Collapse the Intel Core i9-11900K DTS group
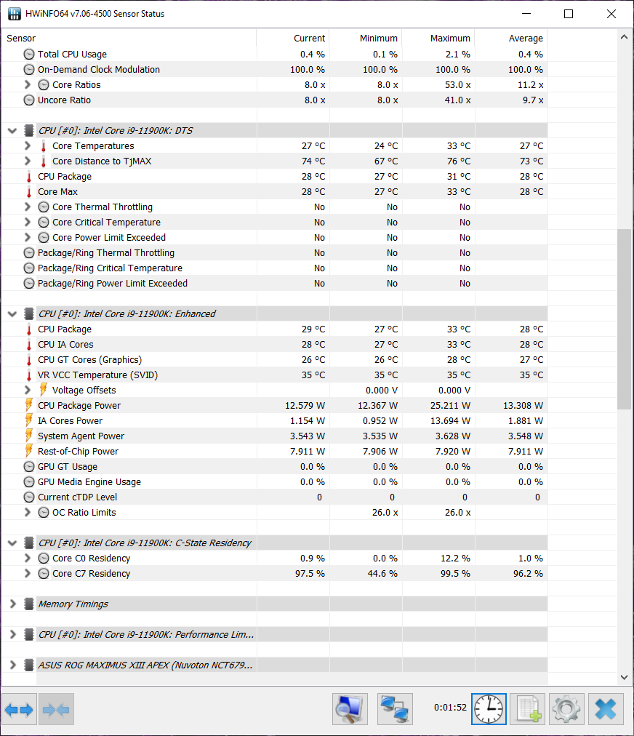This screenshot has width=634, height=736. tap(12, 130)
